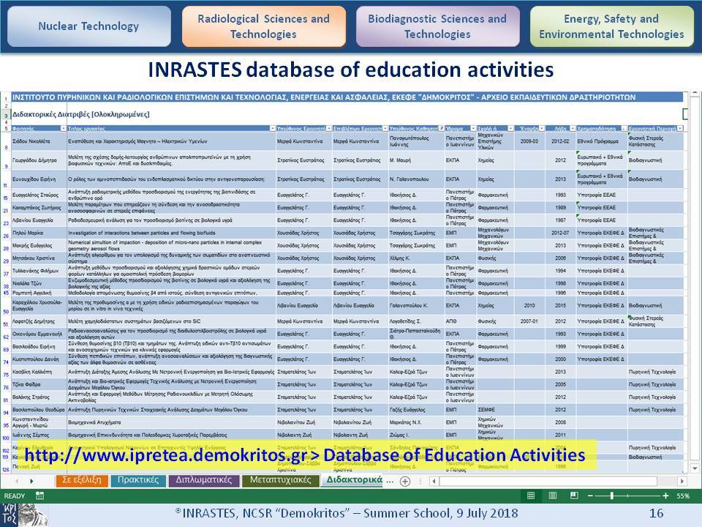Add a new sheet with plus icon

tap(404, 481)
